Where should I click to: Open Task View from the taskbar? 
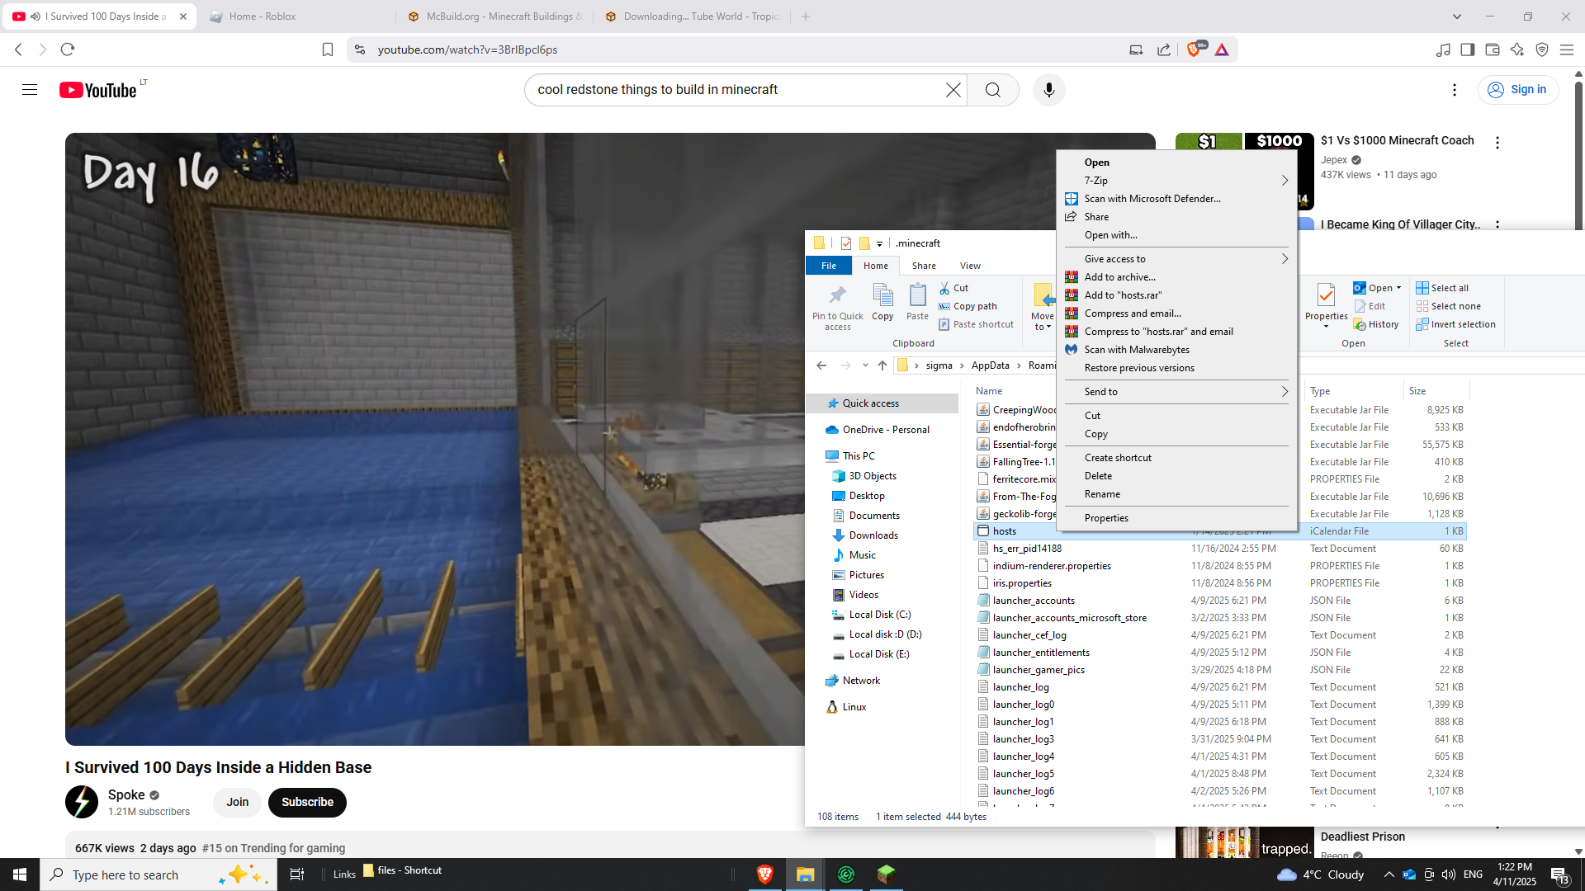pos(297,874)
